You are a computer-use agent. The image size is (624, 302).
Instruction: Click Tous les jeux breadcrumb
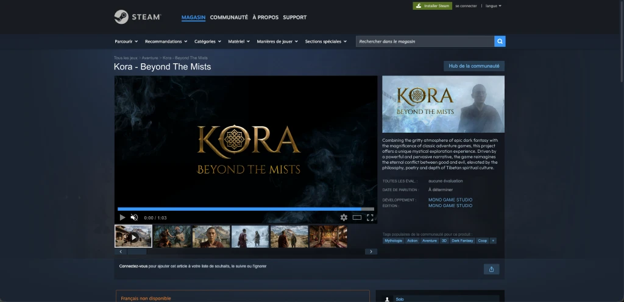tap(126, 58)
